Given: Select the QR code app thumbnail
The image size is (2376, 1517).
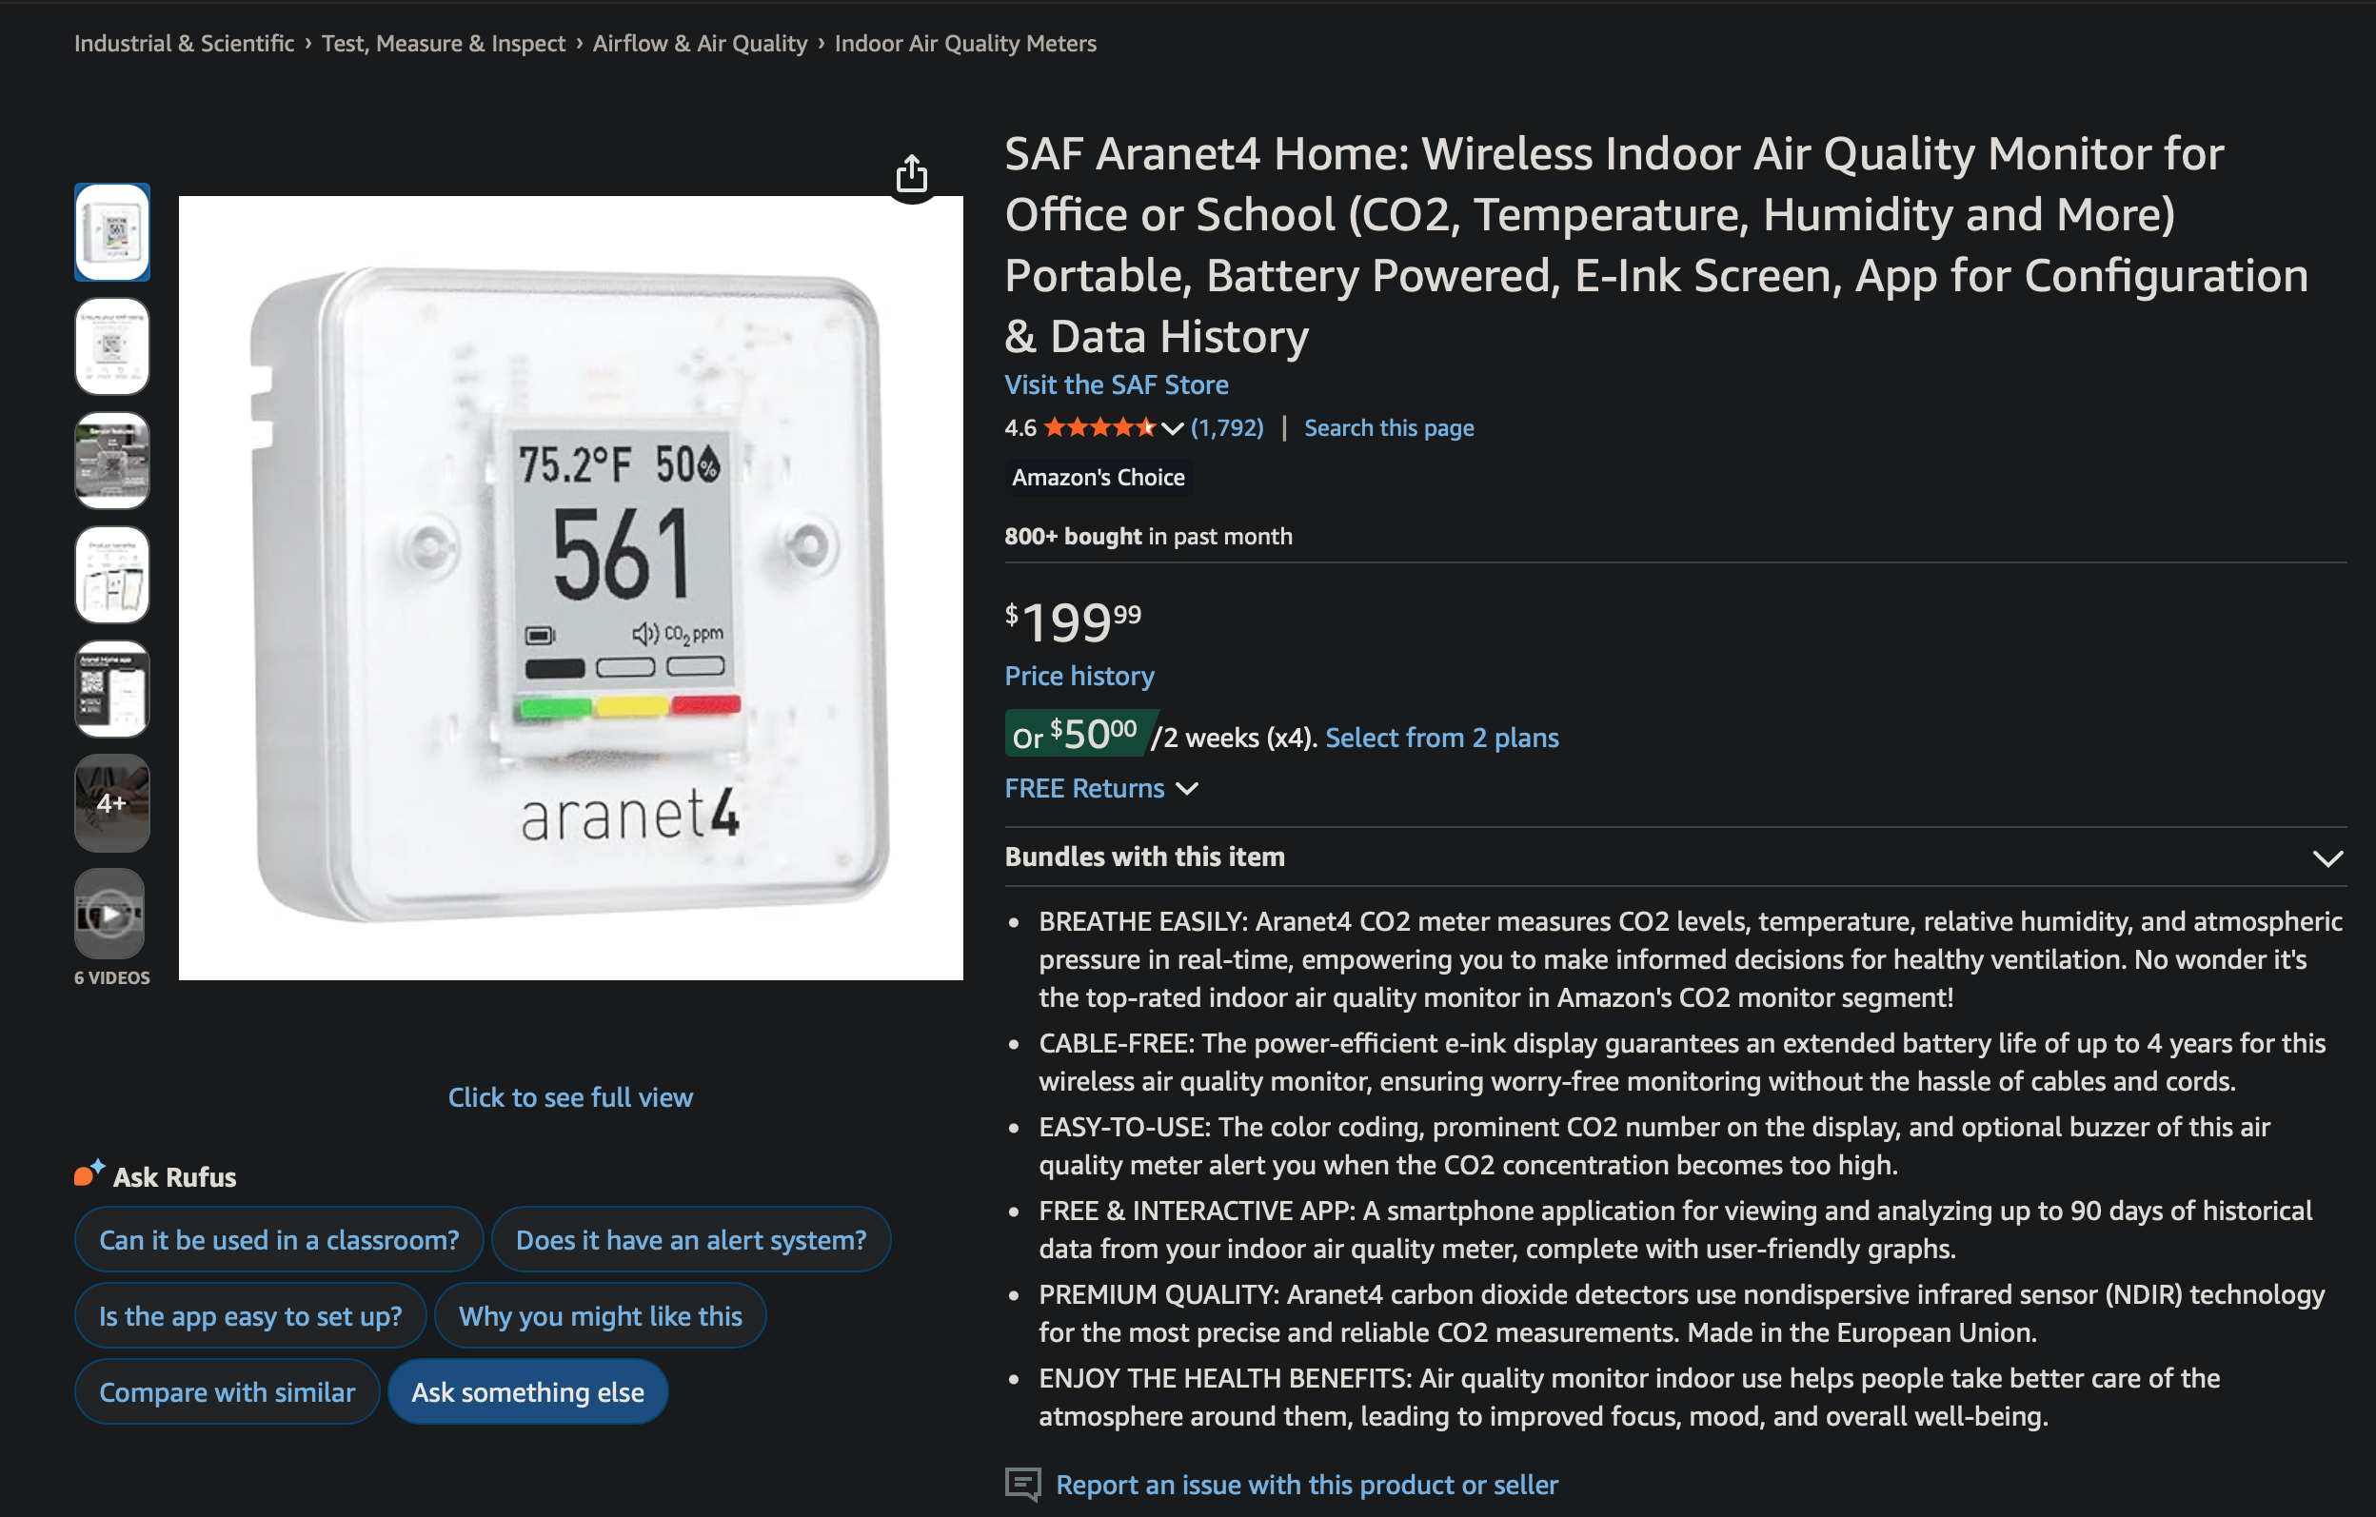Looking at the screenshot, I should (111, 689).
